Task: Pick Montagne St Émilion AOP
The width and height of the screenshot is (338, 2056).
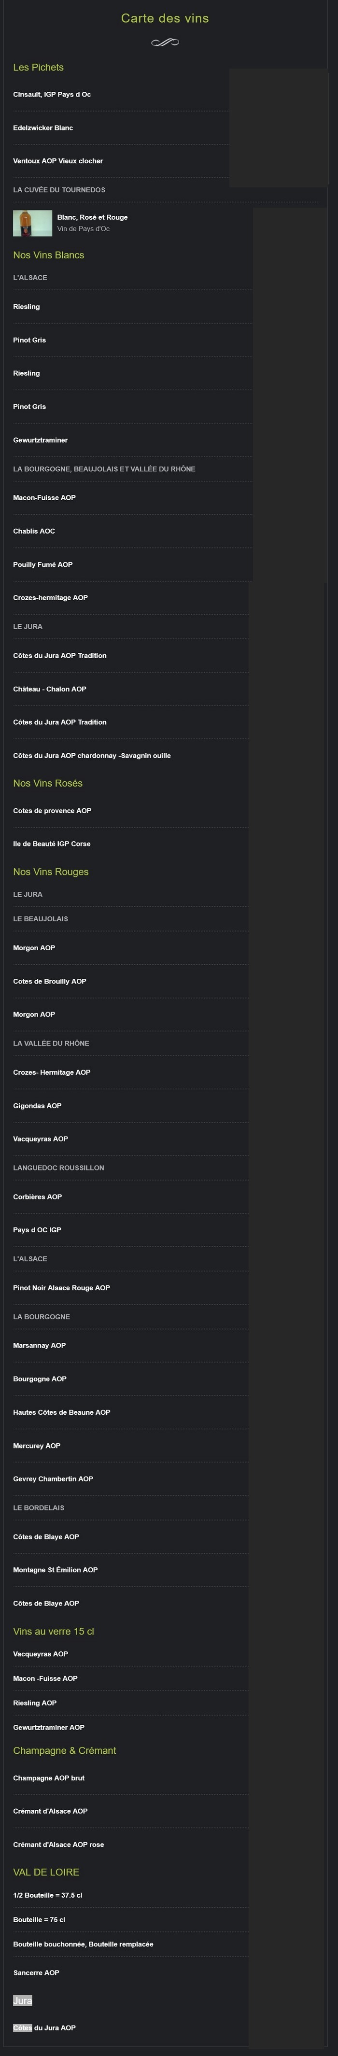Action: [x=55, y=1569]
